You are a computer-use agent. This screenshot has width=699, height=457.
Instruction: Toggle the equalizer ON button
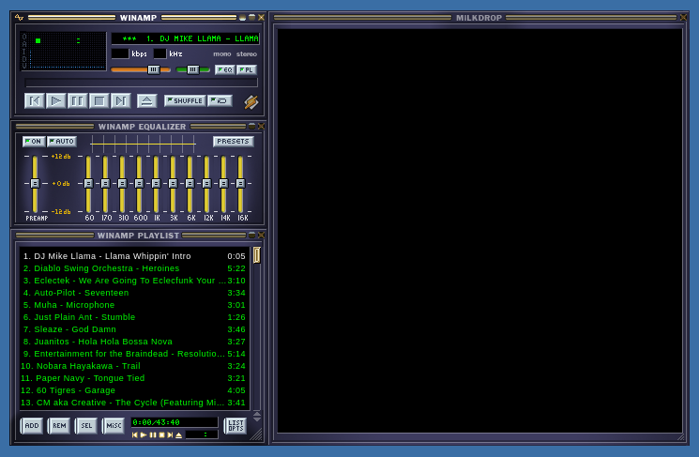(34, 142)
